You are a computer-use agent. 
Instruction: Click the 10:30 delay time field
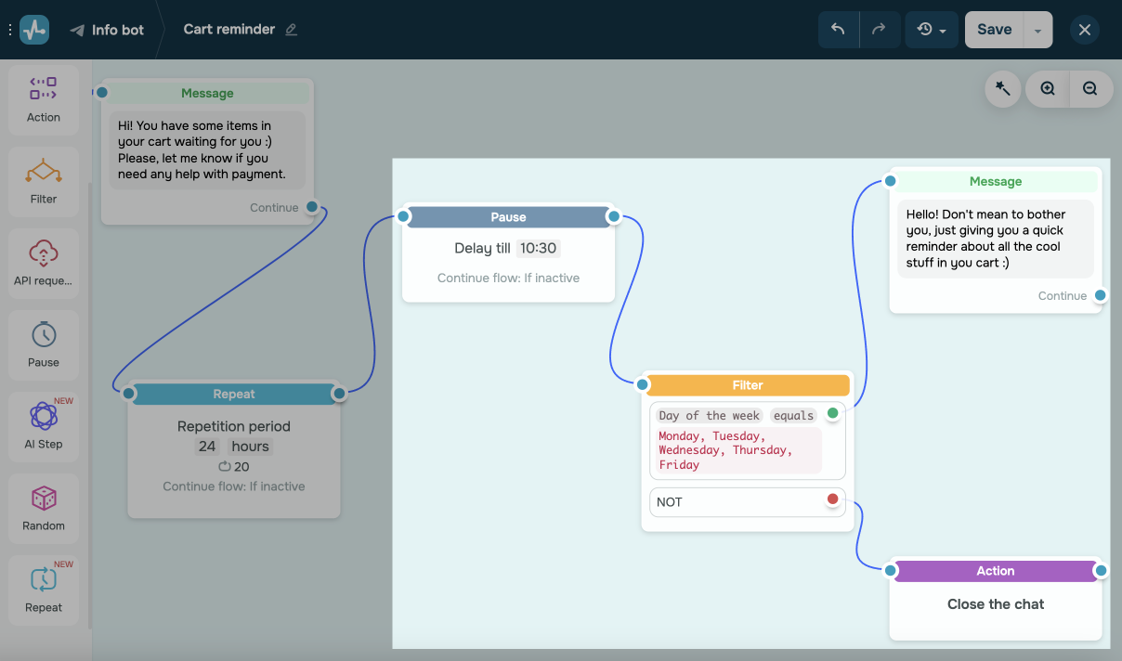coord(538,249)
